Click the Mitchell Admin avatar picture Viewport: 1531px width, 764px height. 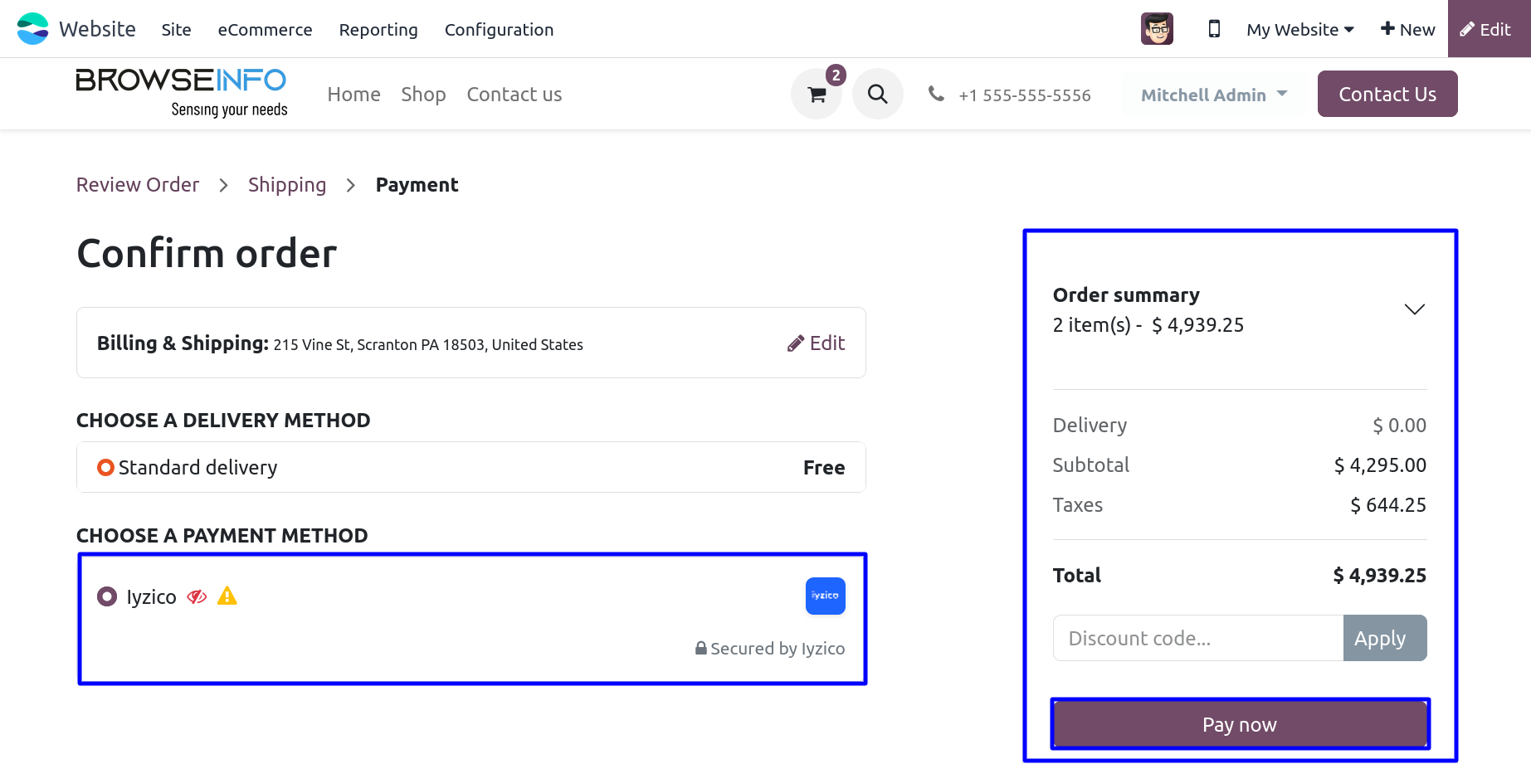(x=1157, y=29)
